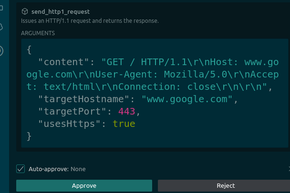Screen dimensions: 290x193
Task: Open the circular icon in left sidebar
Action: pos(1,51)
